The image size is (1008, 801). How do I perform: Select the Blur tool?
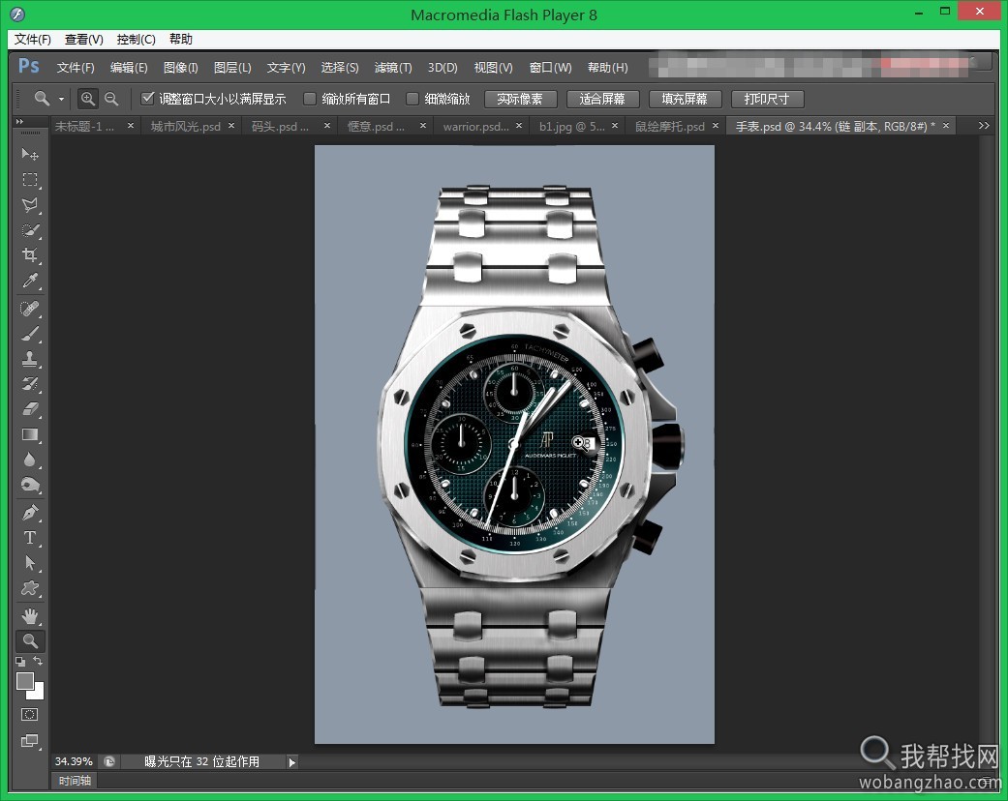pyautogui.click(x=30, y=460)
